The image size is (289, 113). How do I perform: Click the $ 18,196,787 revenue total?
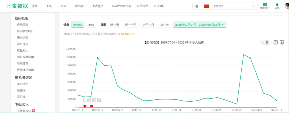[x=127, y=34]
